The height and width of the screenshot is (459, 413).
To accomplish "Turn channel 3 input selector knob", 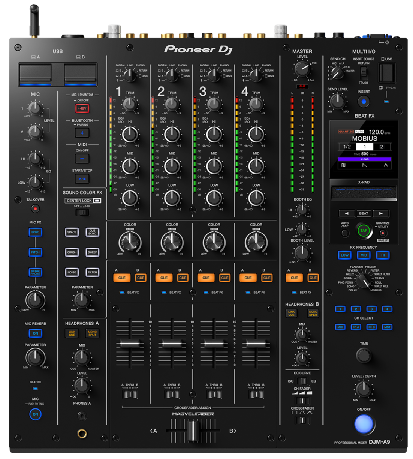I will (214, 75).
